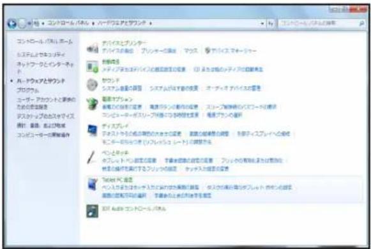The width and height of the screenshot is (371, 249).
Task: Click 外部ディスプレイへの接続 link
Action: pyautogui.click(x=264, y=134)
